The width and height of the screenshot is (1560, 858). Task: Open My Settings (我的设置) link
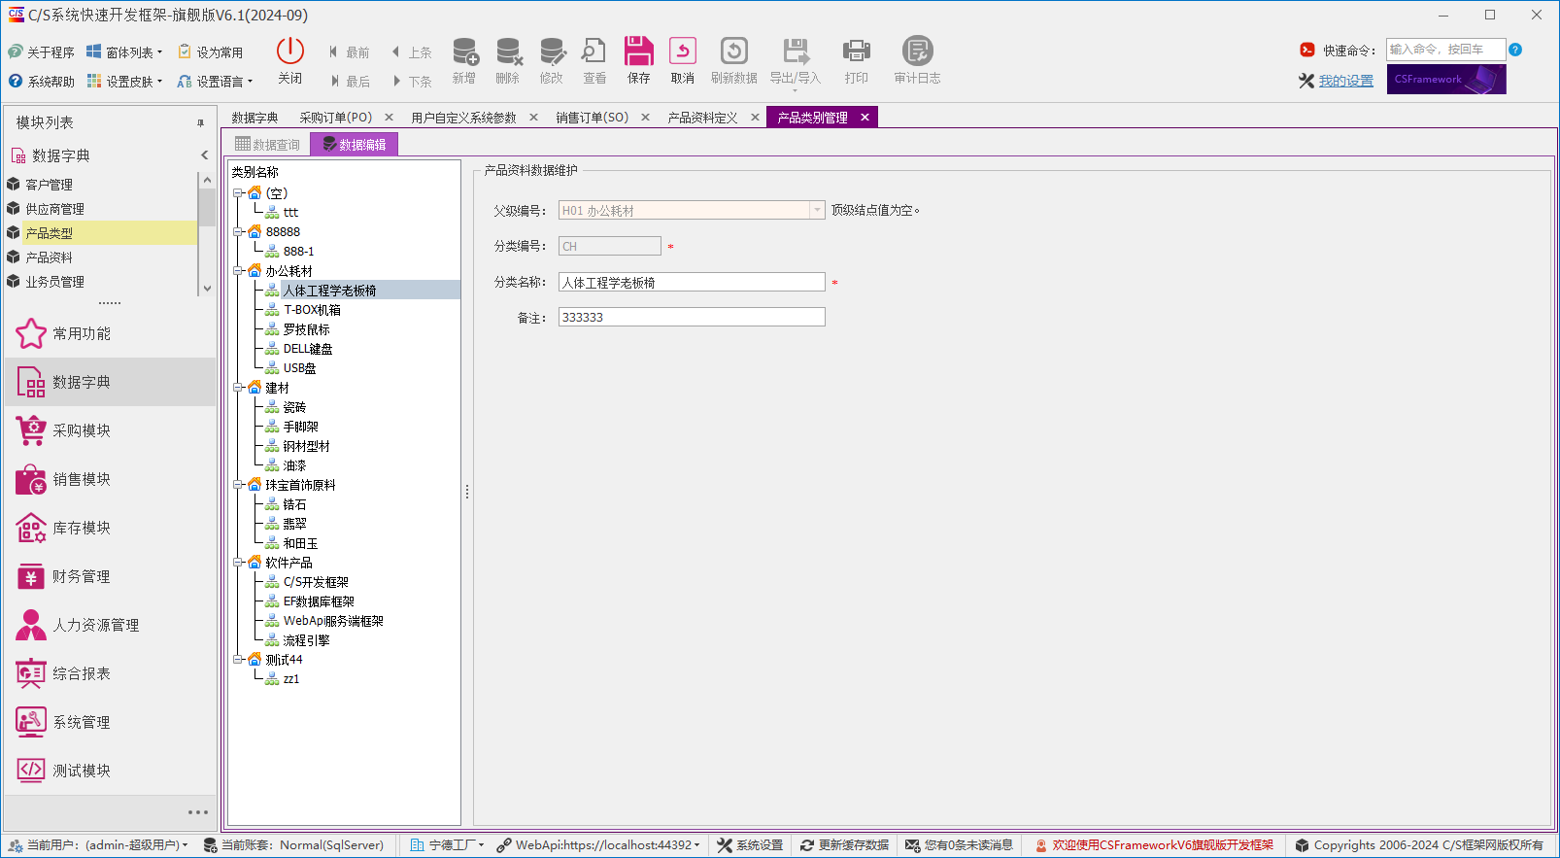coord(1346,81)
